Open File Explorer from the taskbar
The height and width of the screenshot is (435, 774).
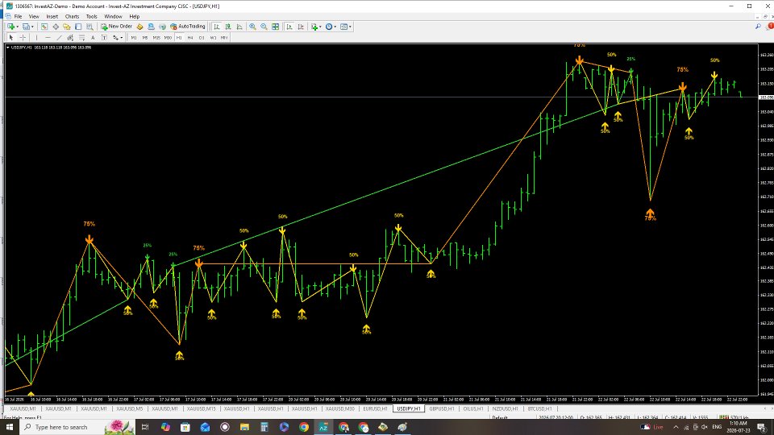[x=244, y=427]
